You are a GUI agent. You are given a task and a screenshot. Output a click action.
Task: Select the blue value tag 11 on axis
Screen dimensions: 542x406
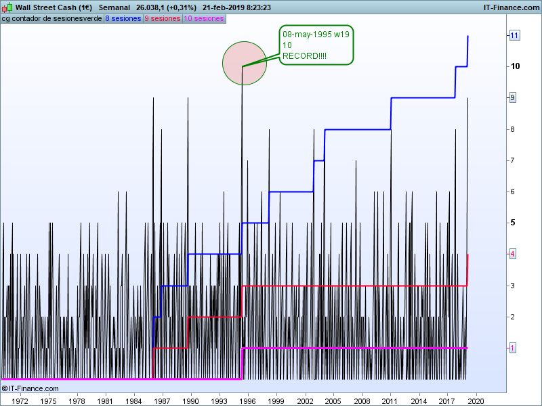514,35
